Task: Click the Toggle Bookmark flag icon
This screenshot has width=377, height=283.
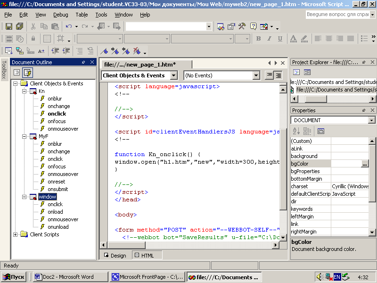Action: [104, 51]
